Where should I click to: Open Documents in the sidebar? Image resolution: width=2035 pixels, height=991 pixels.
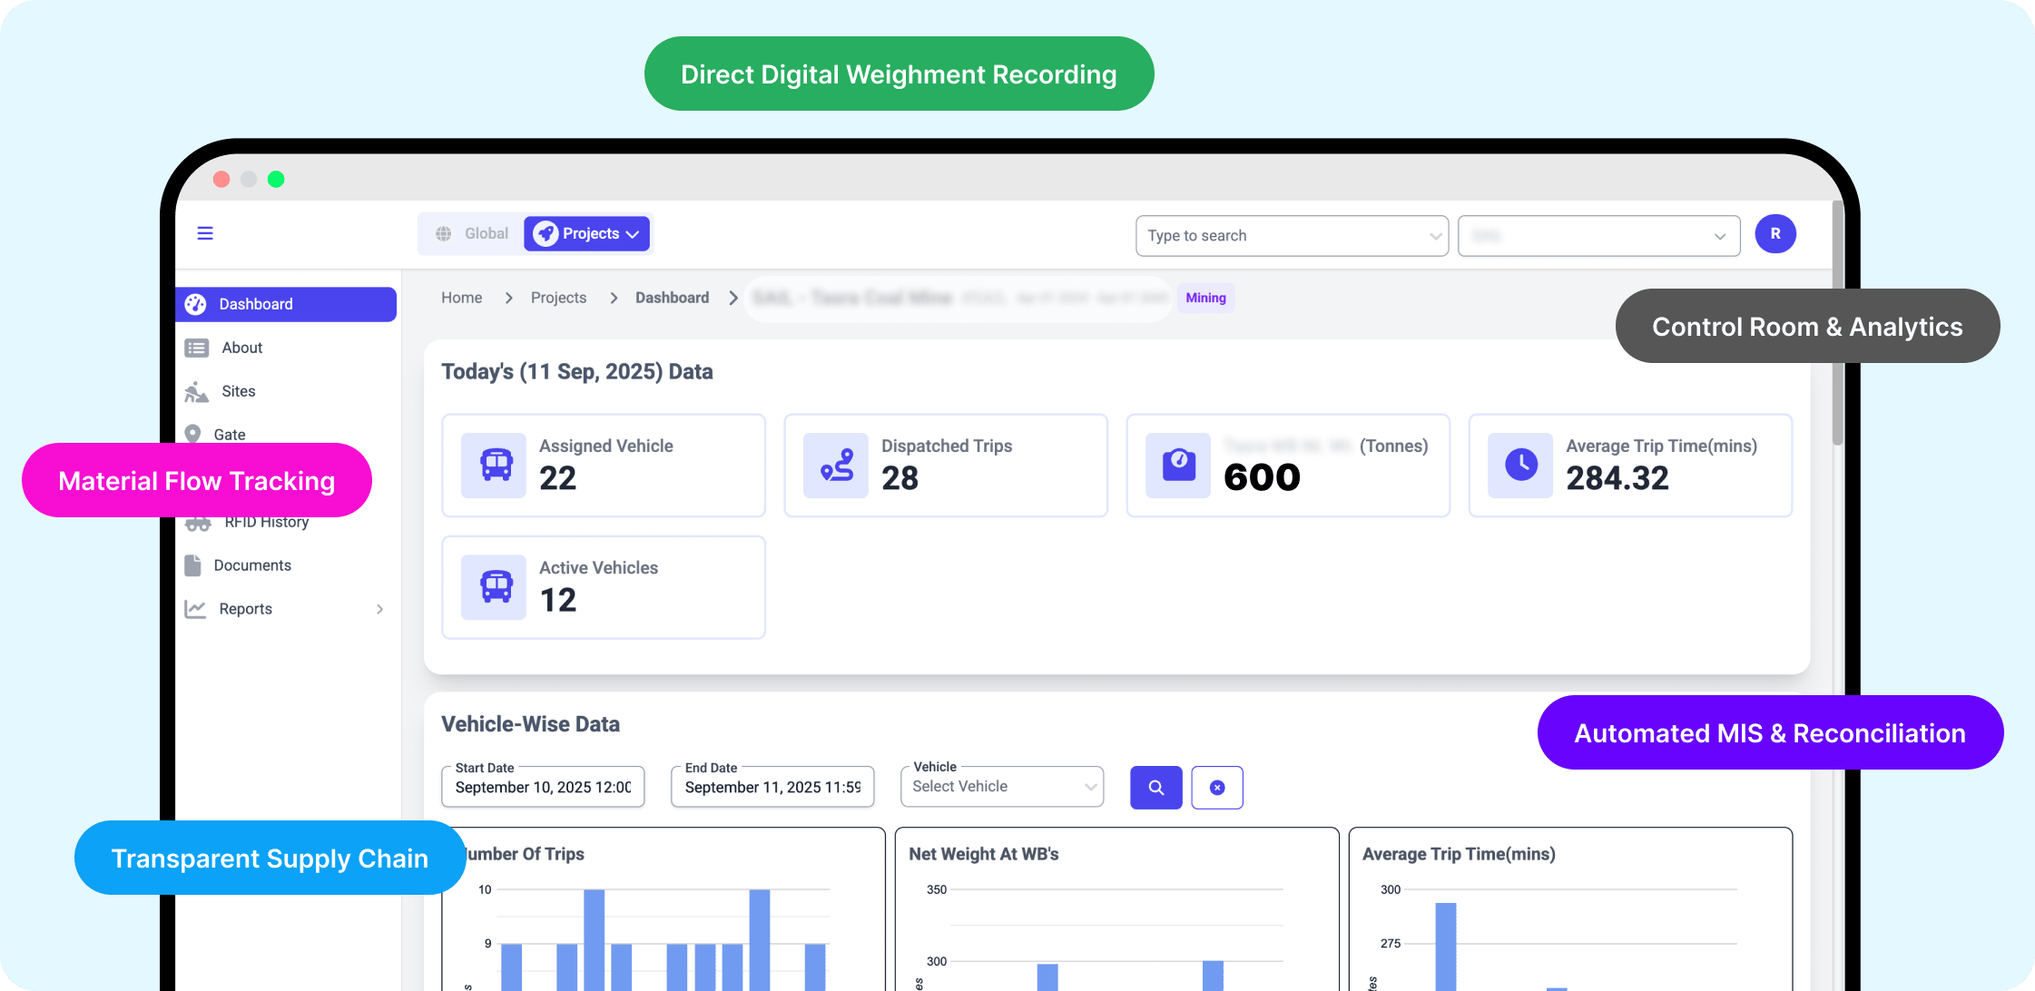(252, 565)
